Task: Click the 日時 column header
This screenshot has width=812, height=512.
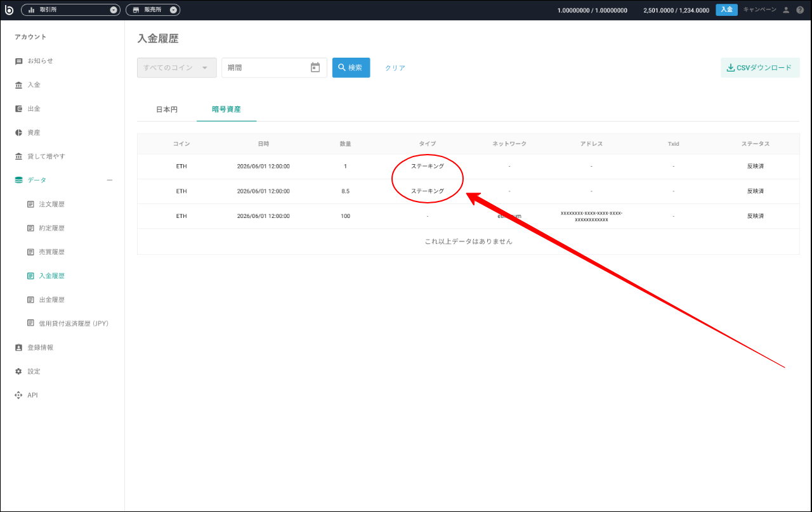Action: [x=263, y=144]
